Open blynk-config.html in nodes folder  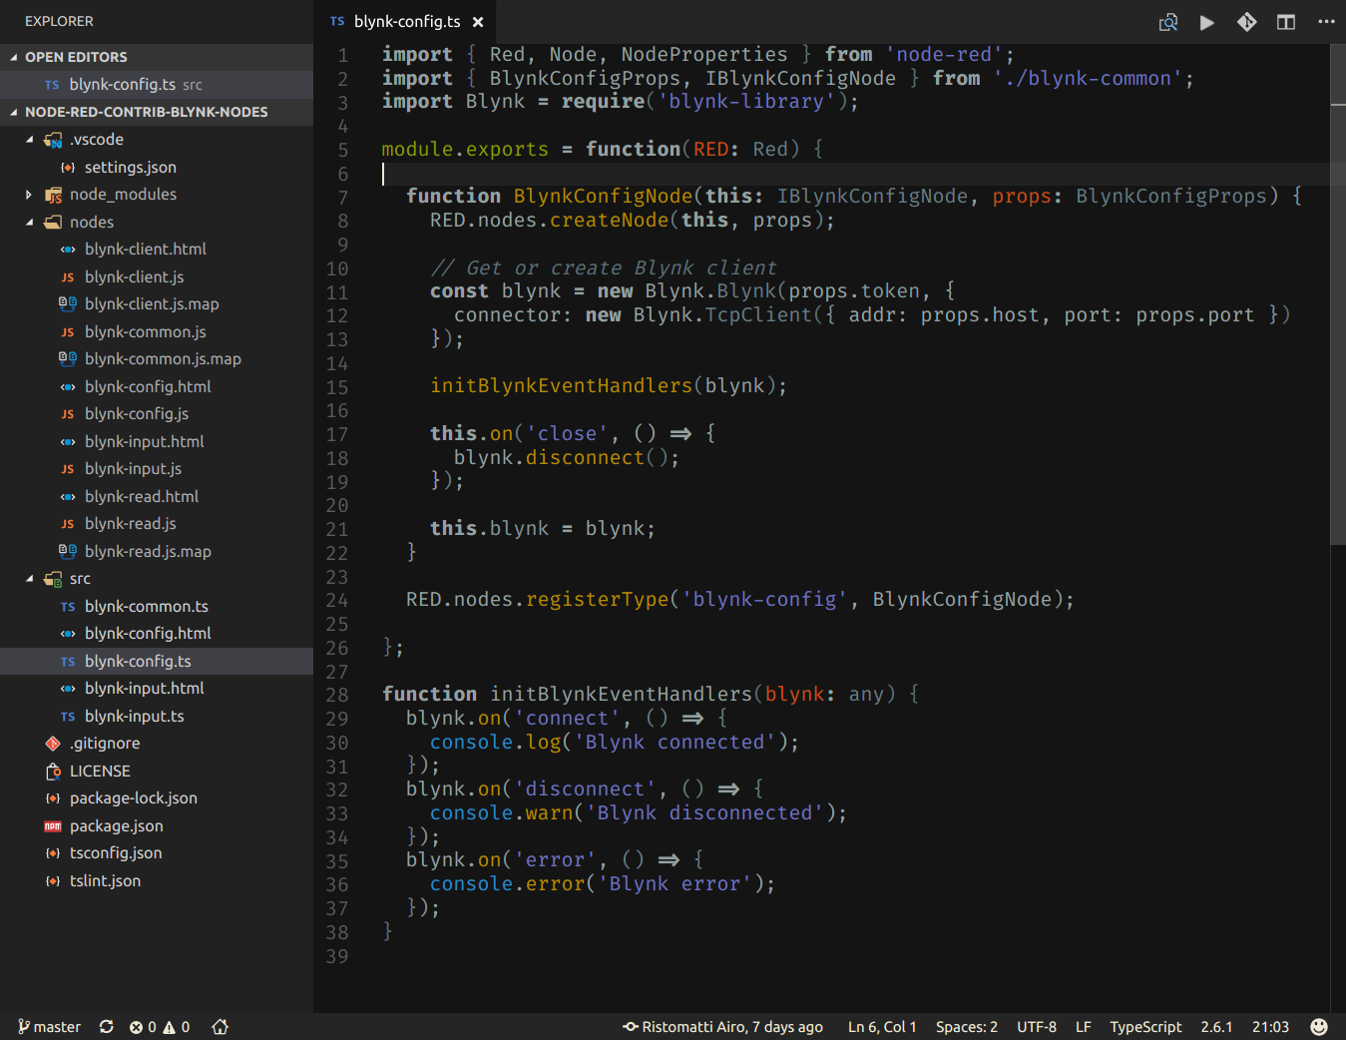157,386
